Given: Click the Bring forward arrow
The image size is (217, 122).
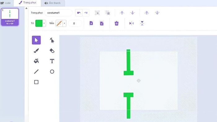Looking at the screenshot, I should pos(122,13).
